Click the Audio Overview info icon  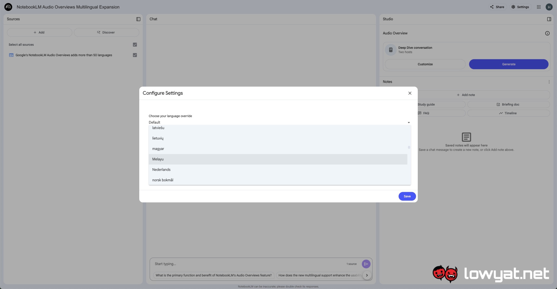[547, 33]
